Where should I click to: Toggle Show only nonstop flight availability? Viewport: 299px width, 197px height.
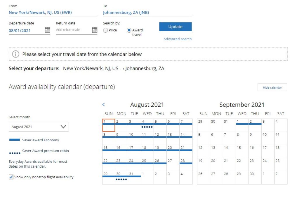coord(11,177)
